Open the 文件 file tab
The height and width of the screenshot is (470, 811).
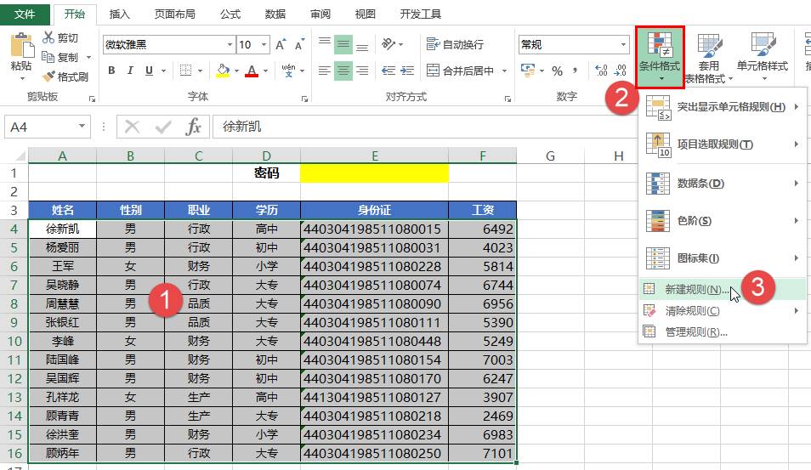[25, 14]
